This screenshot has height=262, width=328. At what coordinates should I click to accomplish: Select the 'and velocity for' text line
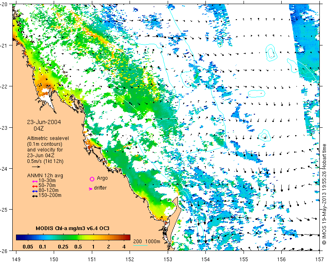tap(45, 150)
